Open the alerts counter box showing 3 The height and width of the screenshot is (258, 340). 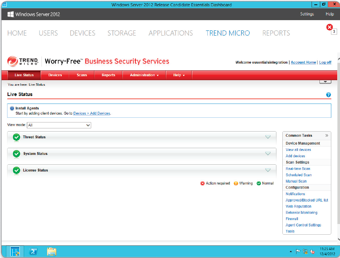click(334, 32)
